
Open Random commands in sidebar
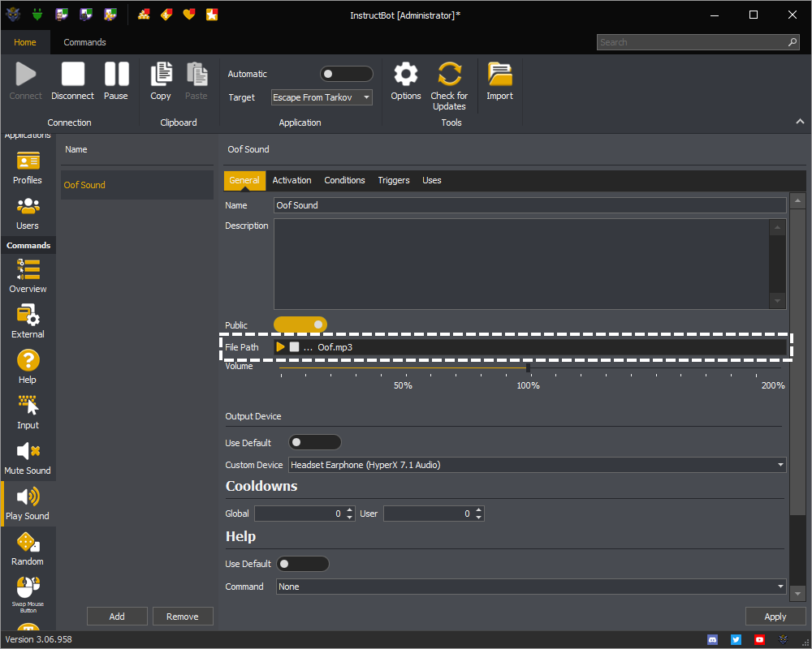[28, 549]
